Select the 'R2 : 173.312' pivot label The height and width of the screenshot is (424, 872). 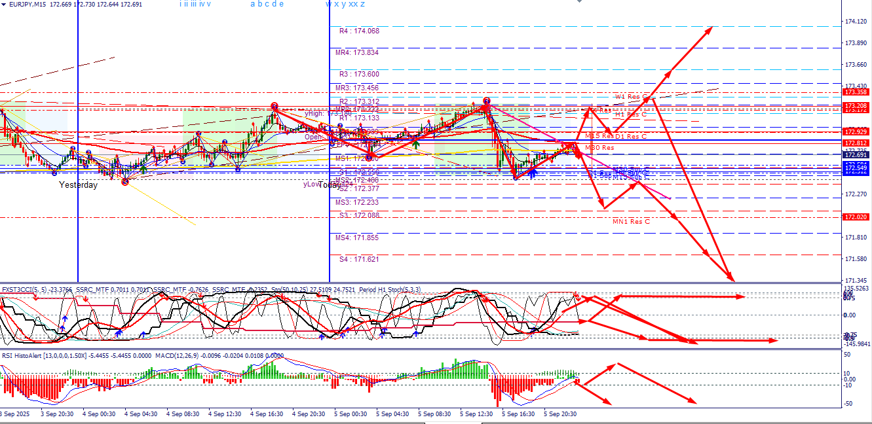coord(359,101)
